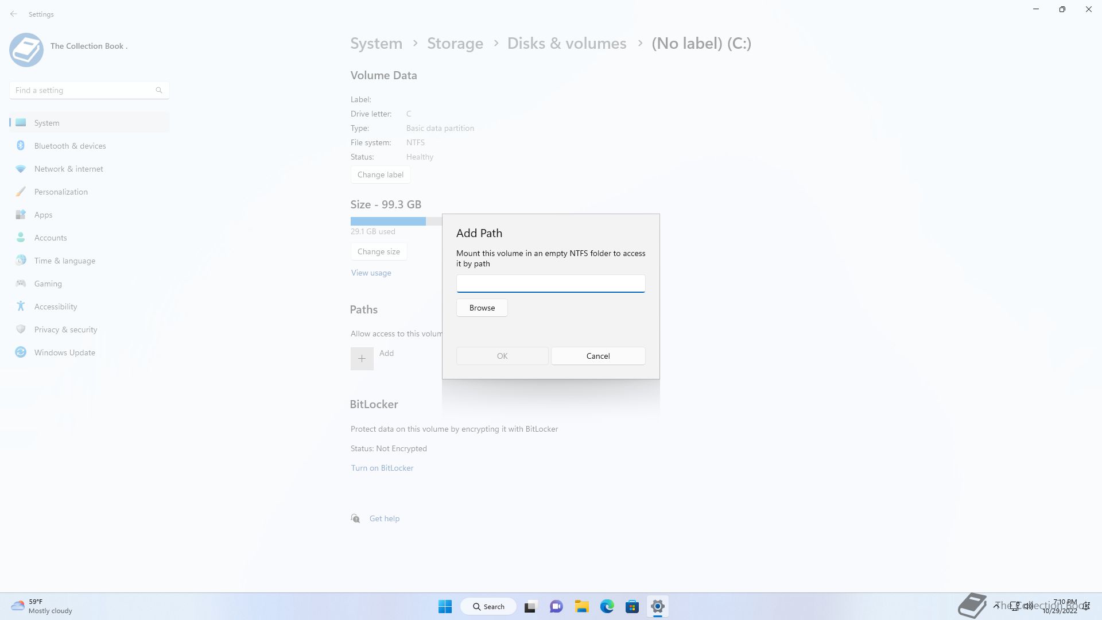Click the Browse button in Add Path dialog
The image size is (1102, 620).
coord(482,308)
